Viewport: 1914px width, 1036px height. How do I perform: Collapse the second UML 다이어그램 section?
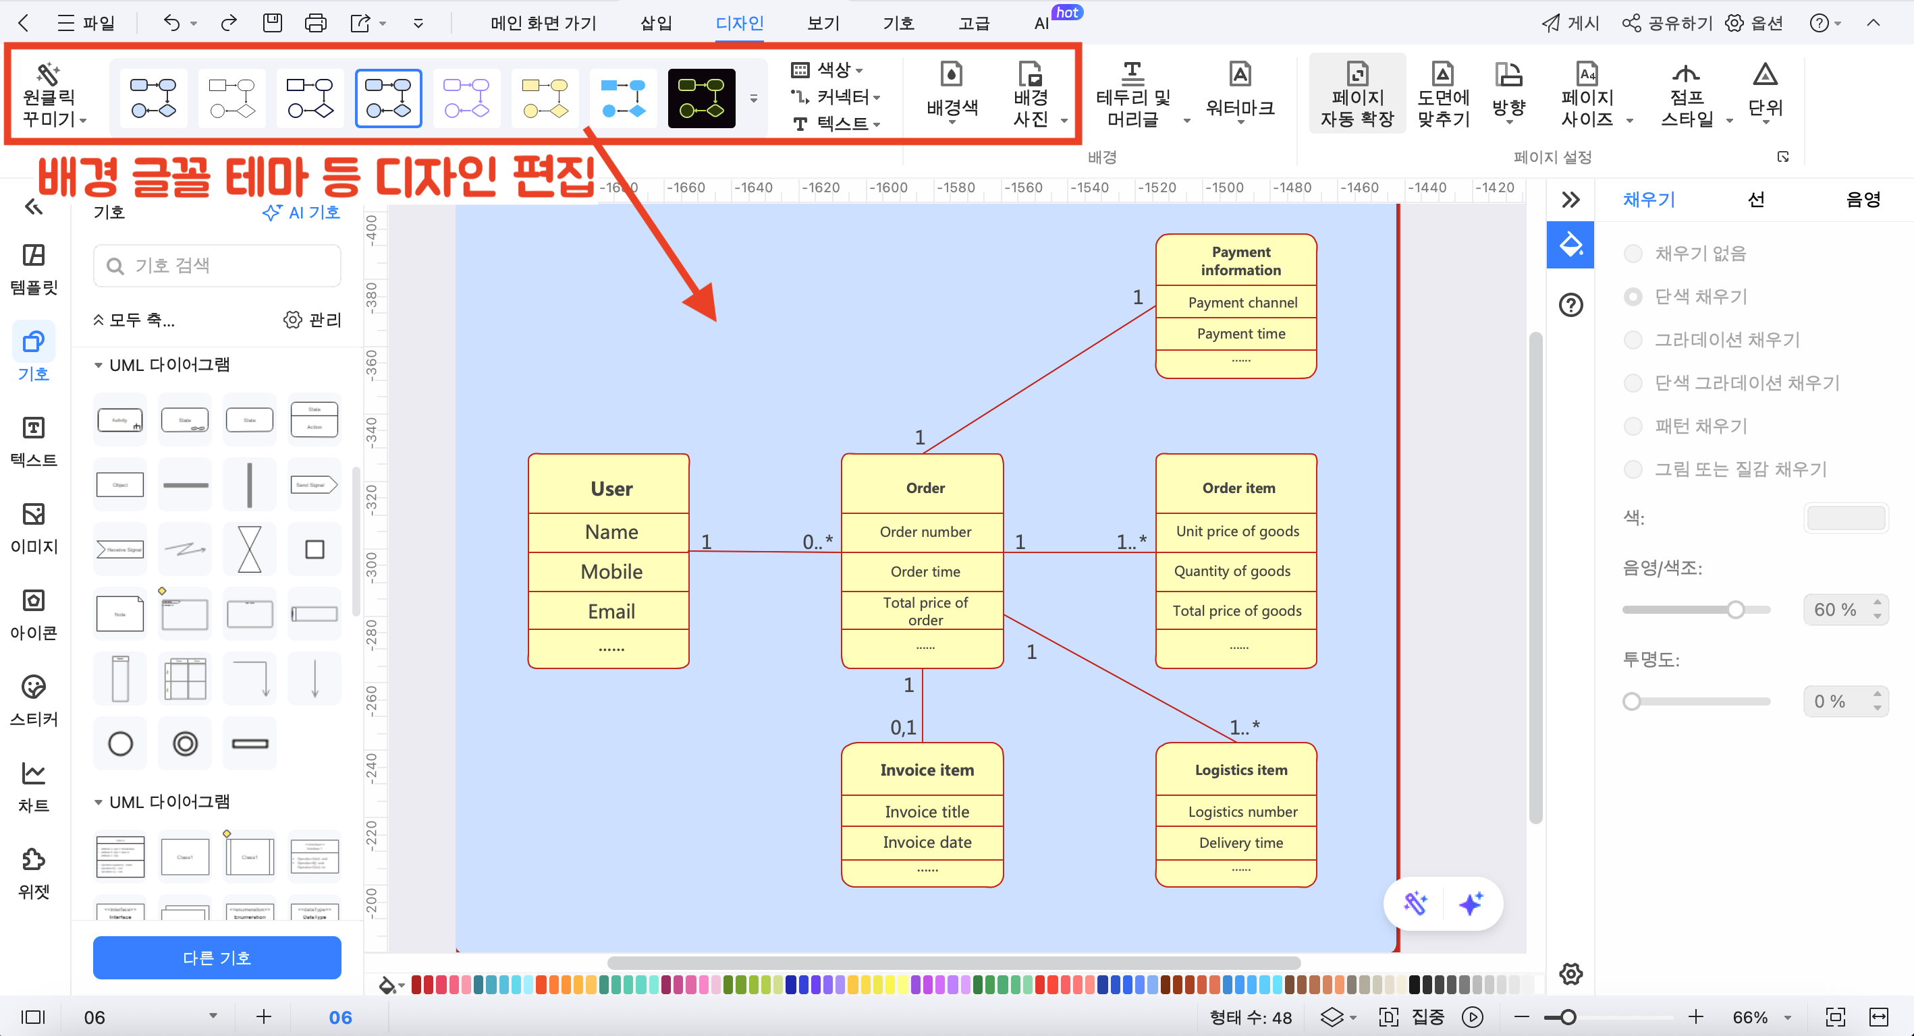tap(98, 801)
